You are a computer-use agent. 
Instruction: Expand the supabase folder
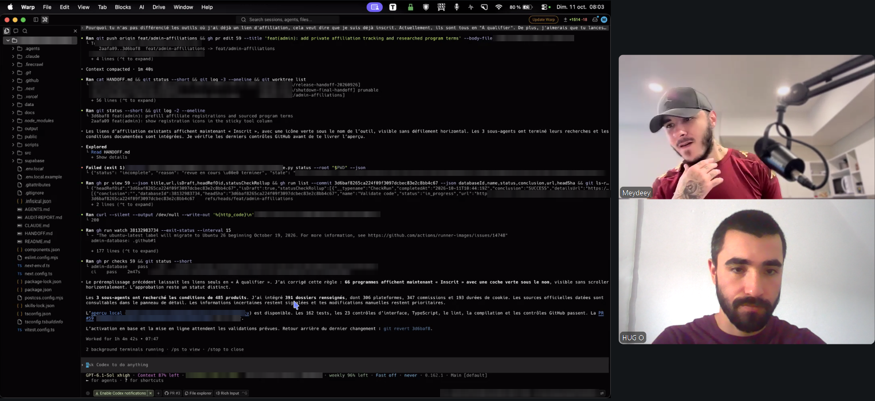(13, 161)
